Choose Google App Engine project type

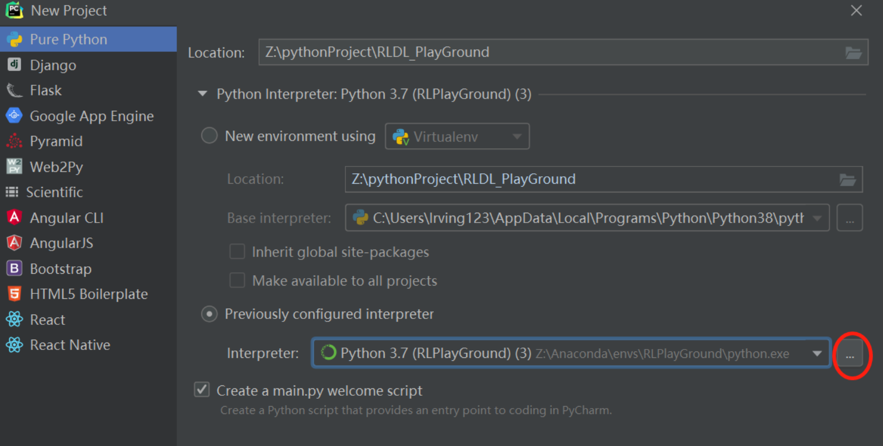(x=91, y=116)
